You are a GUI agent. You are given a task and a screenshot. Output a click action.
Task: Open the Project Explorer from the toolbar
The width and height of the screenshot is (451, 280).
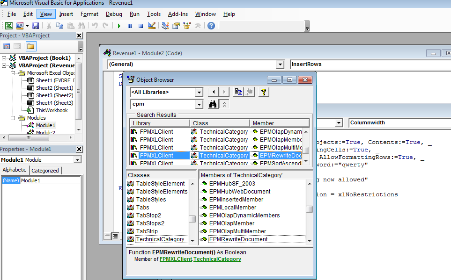tap(165, 26)
